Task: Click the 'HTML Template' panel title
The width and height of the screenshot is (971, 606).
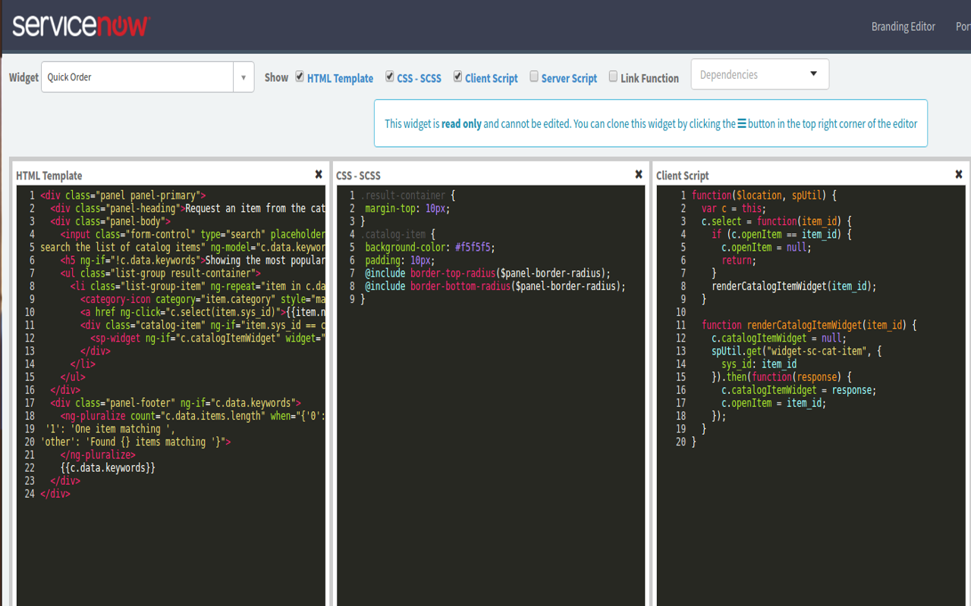Action: click(49, 176)
